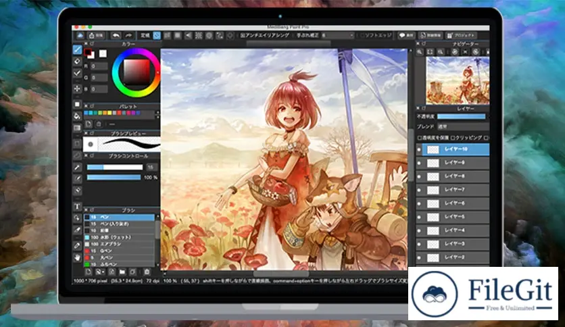Image resolution: width=565 pixels, height=327 pixels.
Task: Toggle visibility of レイヤー5
Action: (x=419, y=217)
